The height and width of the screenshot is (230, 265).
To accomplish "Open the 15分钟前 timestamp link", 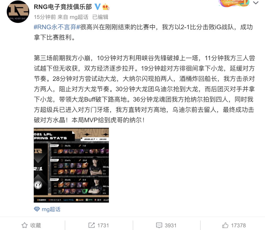I will (45, 17).
